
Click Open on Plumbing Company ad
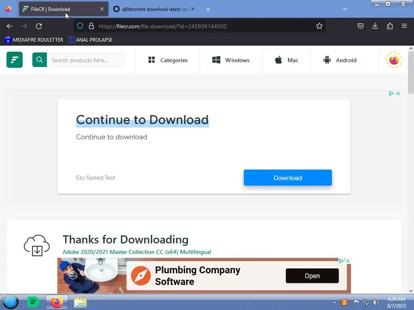coord(312,276)
